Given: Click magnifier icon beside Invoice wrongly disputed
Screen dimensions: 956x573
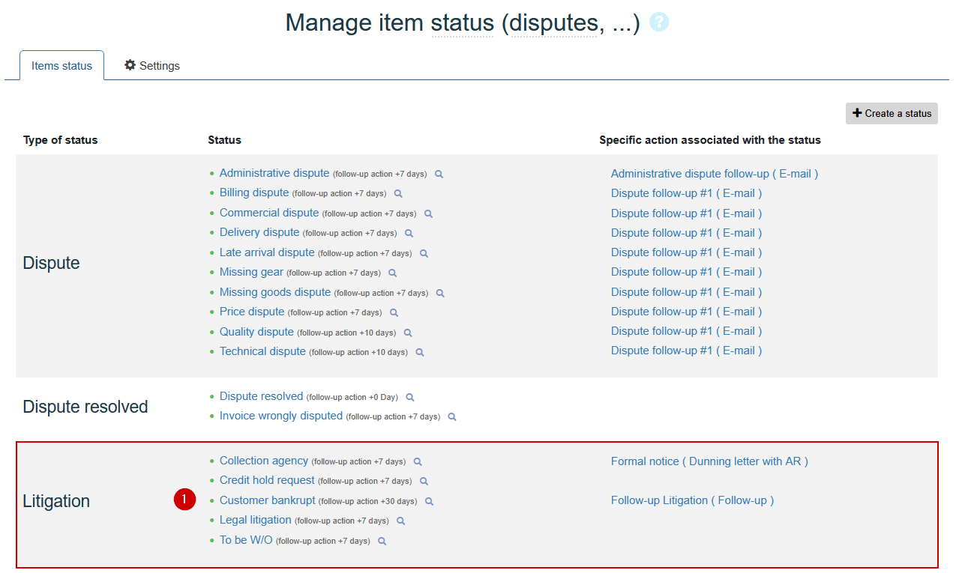Looking at the screenshot, I should click(x=452, y=417).
